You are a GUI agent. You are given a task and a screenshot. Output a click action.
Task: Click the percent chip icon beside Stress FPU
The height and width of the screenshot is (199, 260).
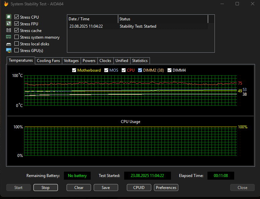pos(9,23)
